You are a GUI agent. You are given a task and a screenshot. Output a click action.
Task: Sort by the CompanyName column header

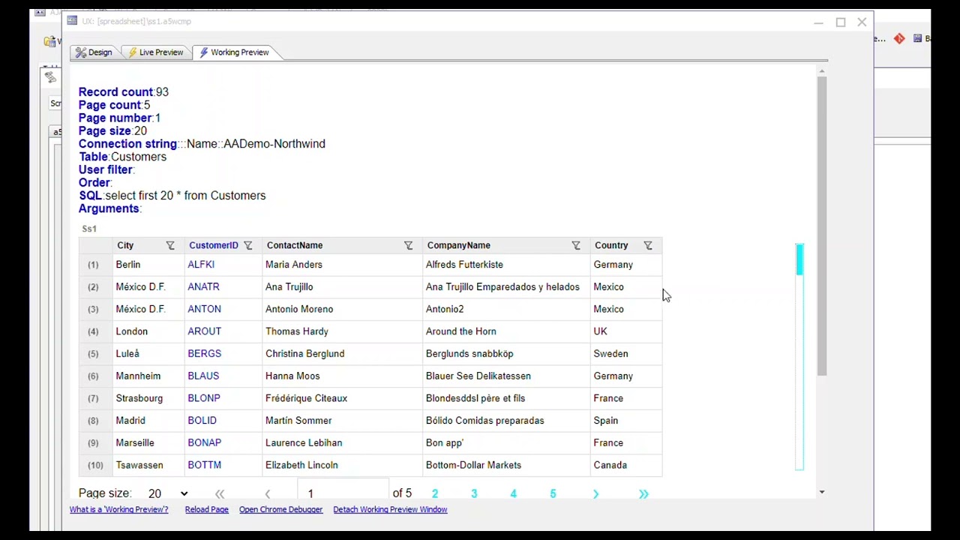click(x=459, y=245)
